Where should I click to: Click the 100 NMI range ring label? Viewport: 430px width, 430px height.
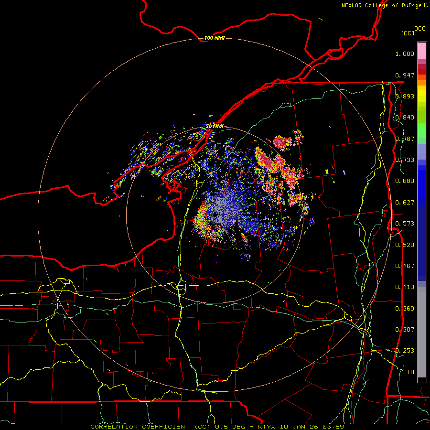pyautogui.click(x=215, y=38)
